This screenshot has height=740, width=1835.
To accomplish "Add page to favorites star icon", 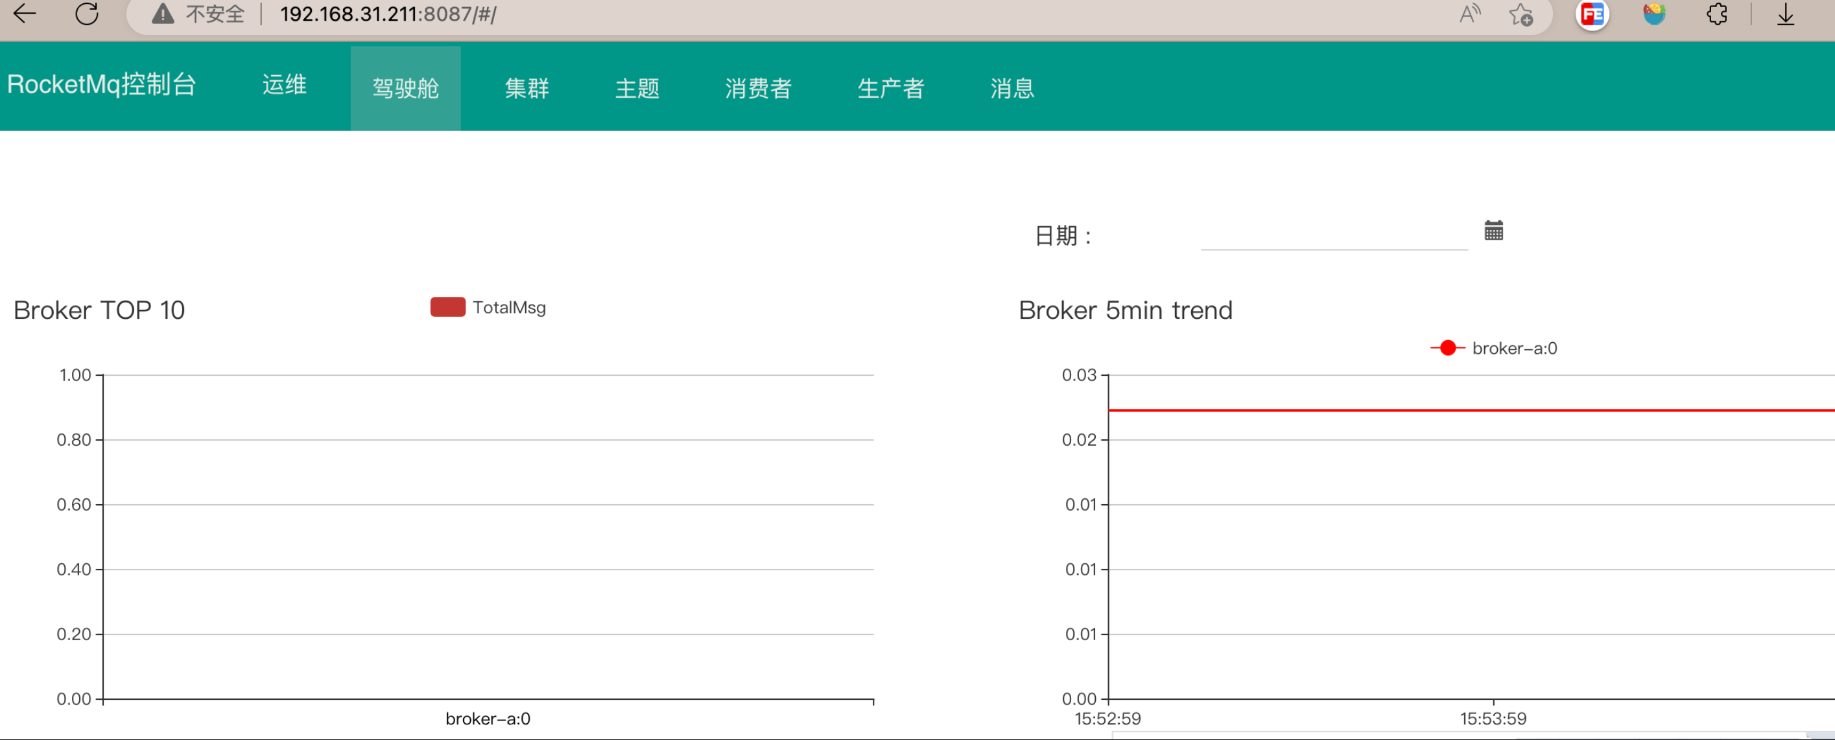I will click(1520, 14).
